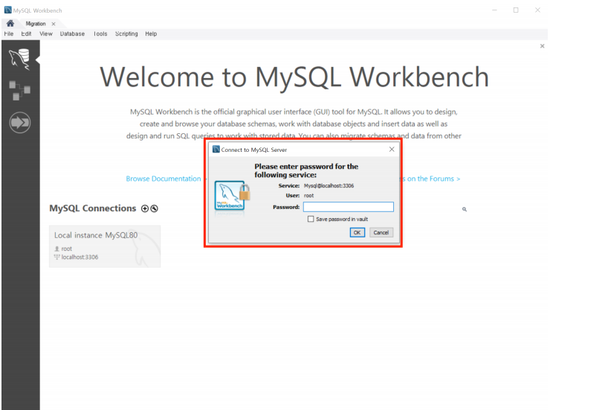Image resolution: width=605 pixels, height=410 pixels.
Task: Open the File menu
Action: 9,34
